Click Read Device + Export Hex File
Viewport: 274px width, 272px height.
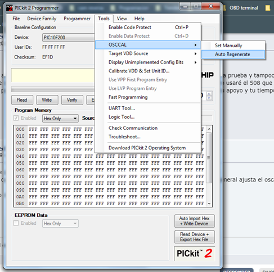point(195,237)
